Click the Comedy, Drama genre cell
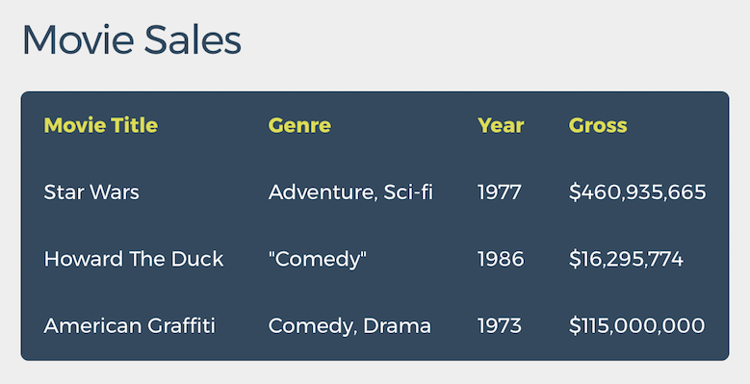Image resolution: width=750 pixels, height=384 pixels. [x=349, y=326]
